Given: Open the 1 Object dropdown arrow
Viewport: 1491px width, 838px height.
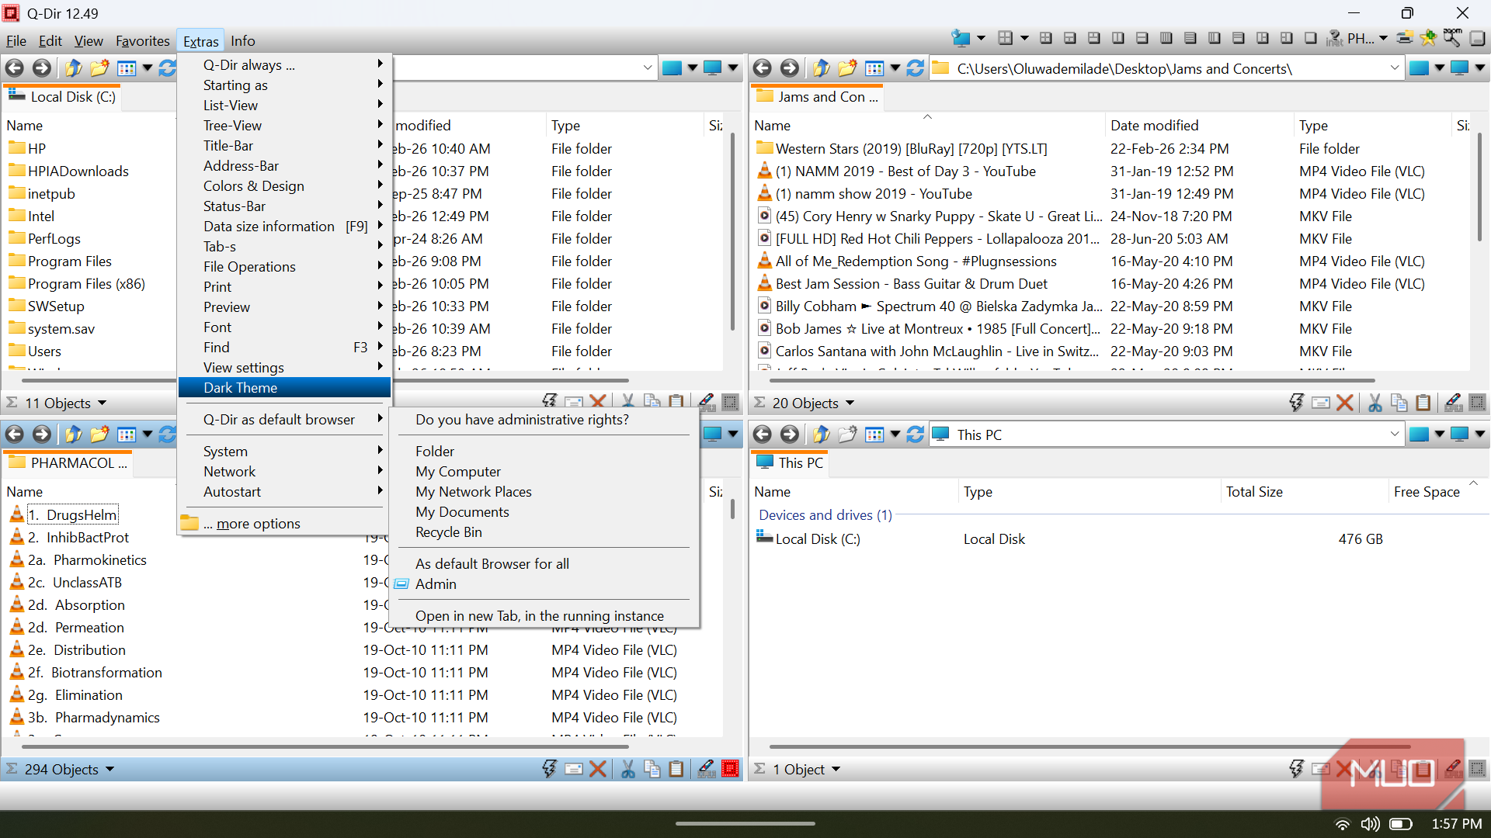Looking at the screenshot, I should click(x=836, y=769).
